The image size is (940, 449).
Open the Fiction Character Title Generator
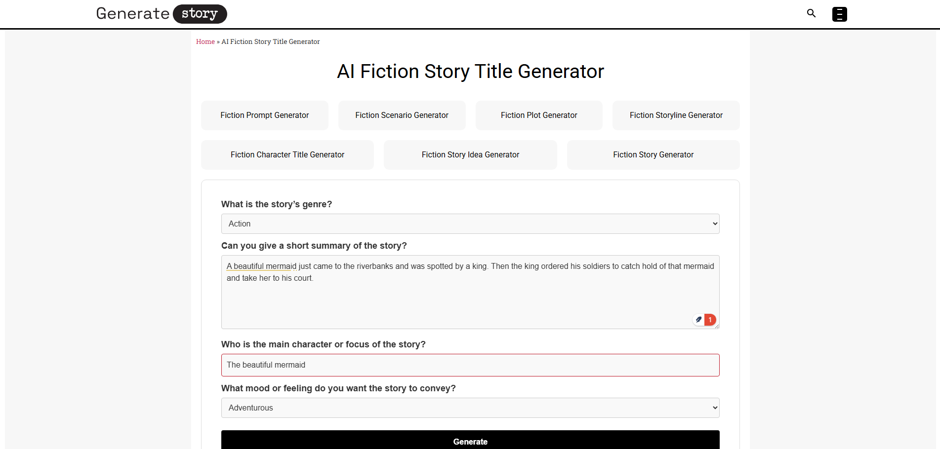pyautogui.click(x=287, y=154)
